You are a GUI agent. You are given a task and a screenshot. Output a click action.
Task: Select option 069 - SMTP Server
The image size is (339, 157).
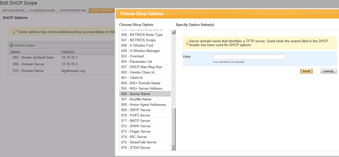click(x=145, y=110)
